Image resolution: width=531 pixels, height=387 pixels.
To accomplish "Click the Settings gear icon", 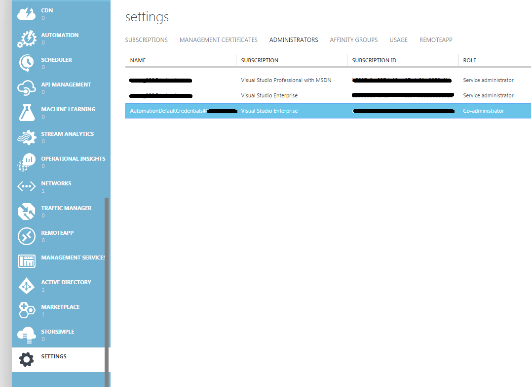I will (x=27, y=359).
